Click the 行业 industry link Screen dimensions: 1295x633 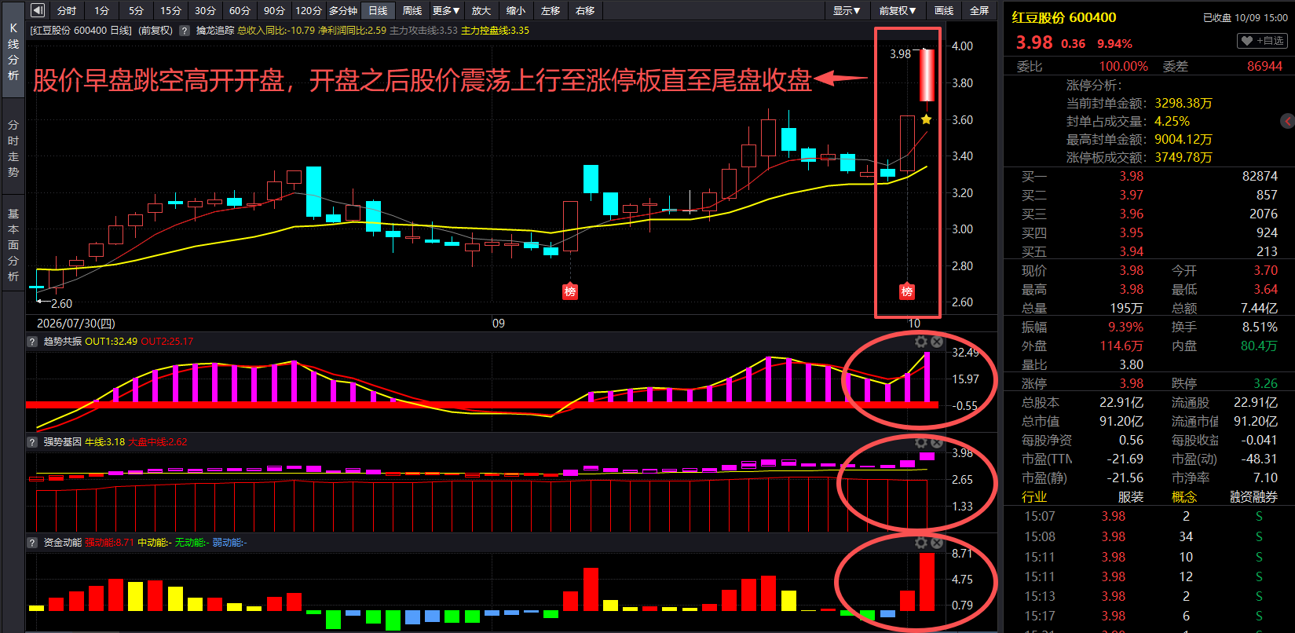(1034, 496)
